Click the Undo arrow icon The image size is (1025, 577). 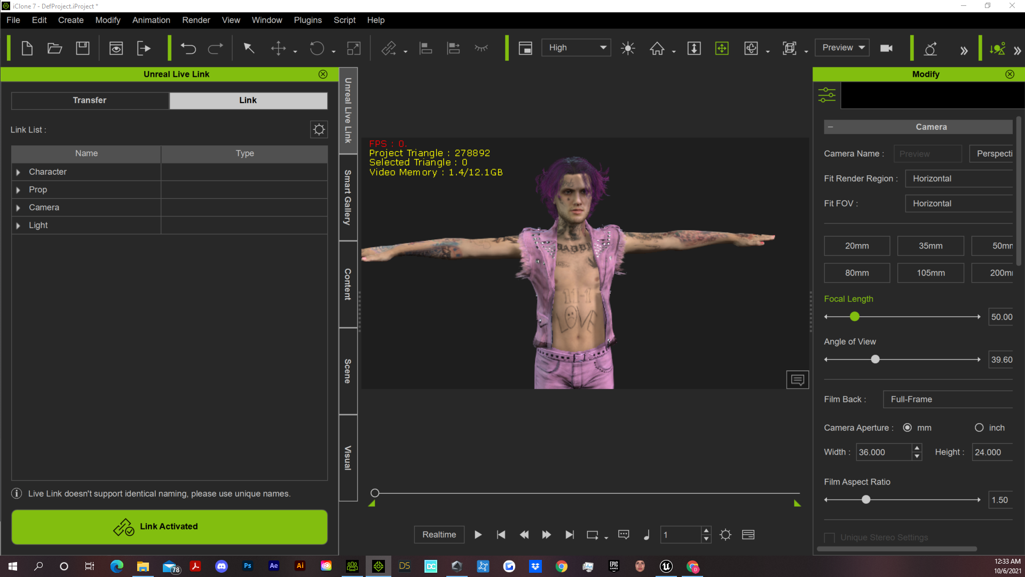pyautogui.click(x=188, y=49)
